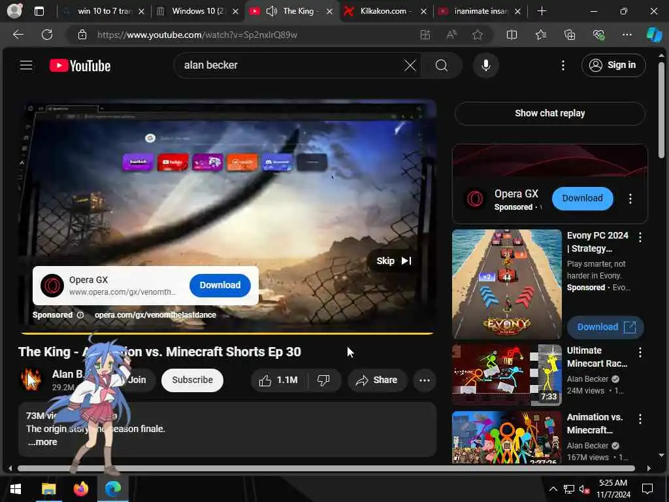Open the Copilot sidebar icon
This screenshot has width=669, height=502.
tap(653, 35)
